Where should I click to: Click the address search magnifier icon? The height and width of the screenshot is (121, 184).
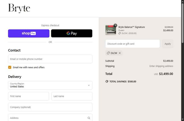tap(89, 118)
